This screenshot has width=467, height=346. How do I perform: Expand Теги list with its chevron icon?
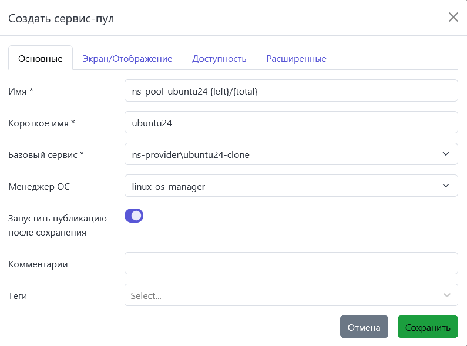click(448, 295)
